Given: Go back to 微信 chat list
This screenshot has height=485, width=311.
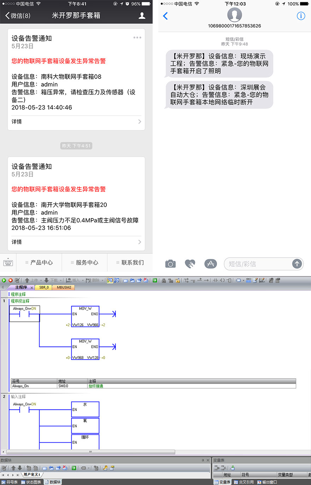Looking at the screenshot, I should (18, 16).
